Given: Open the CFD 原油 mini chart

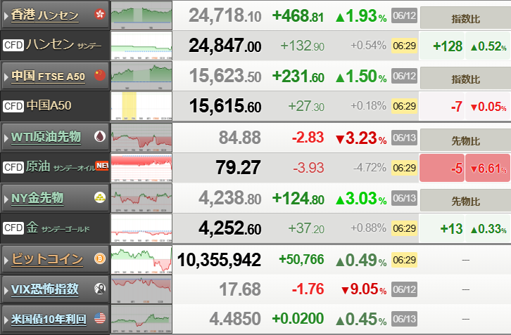Looking at the screenshot, I should 141,168.
